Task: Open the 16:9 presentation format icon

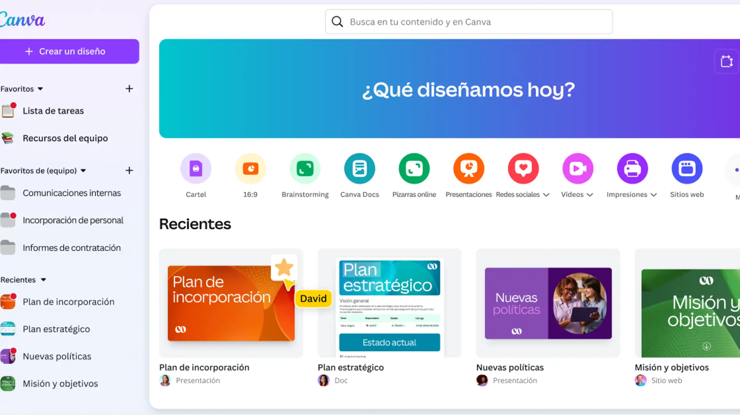Action: pyautogui.click(x=250, y=168)
